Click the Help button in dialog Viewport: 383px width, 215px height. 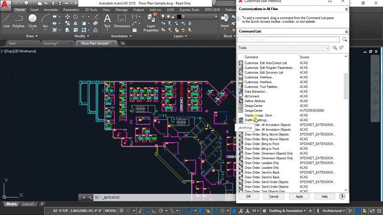324,196
